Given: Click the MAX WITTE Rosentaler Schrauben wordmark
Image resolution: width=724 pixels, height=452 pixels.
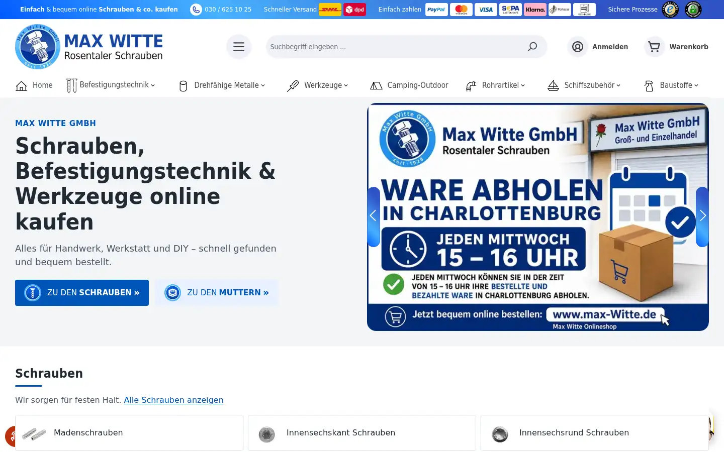Looking at the screenshot, I should click(x=113, y=47).
